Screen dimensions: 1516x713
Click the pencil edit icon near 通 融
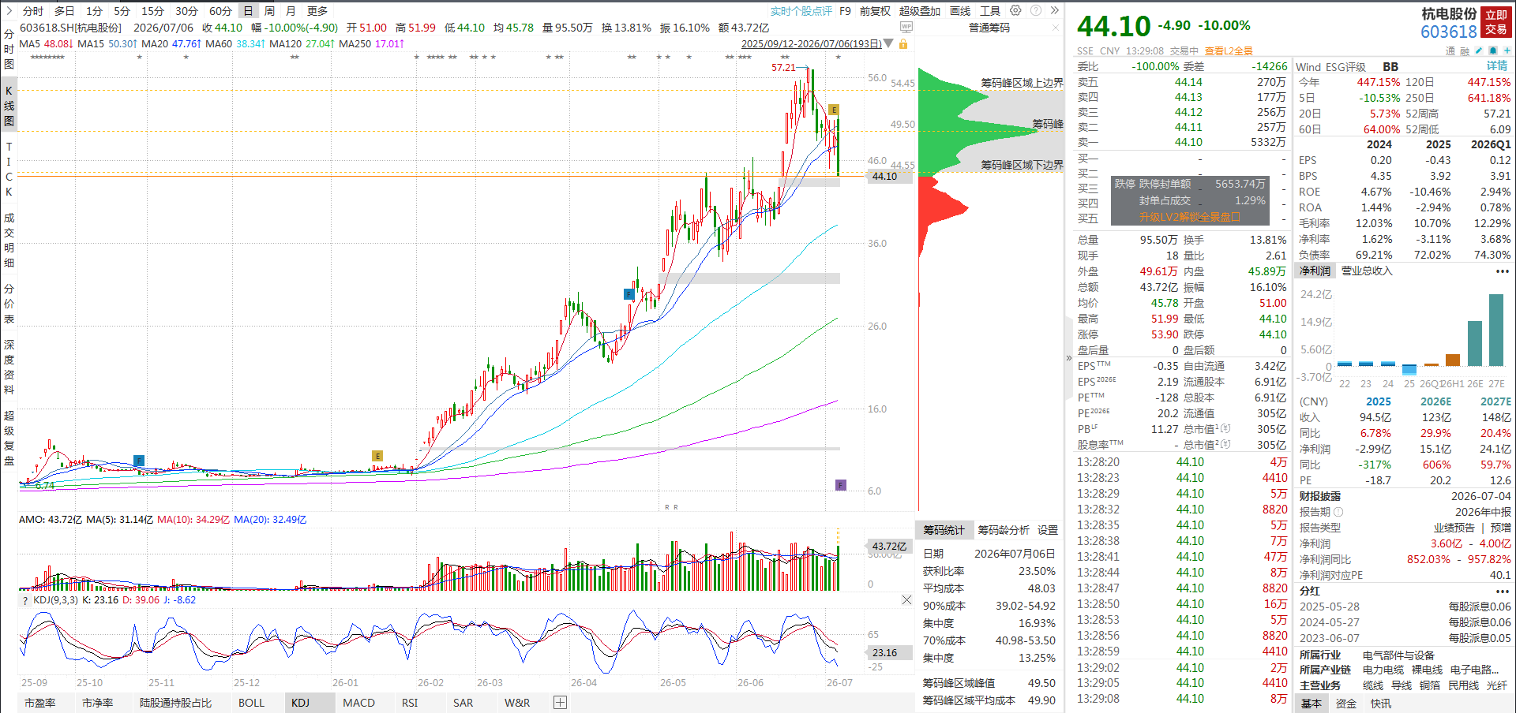tap(1479, 50)
